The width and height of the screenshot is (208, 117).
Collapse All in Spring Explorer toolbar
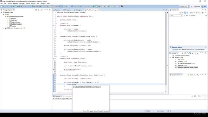tap(188, 75)
